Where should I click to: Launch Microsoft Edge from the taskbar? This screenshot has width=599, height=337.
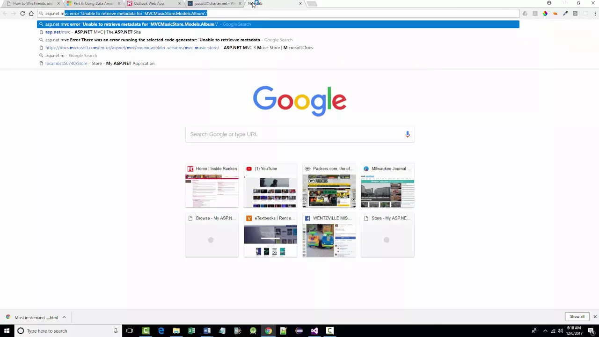tap(161, 331)
